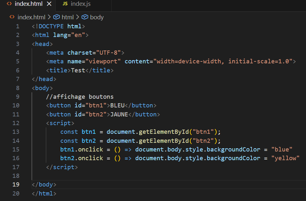Click on the Test title text
This screenshot has height=201, width=306.
click(78, 70)
